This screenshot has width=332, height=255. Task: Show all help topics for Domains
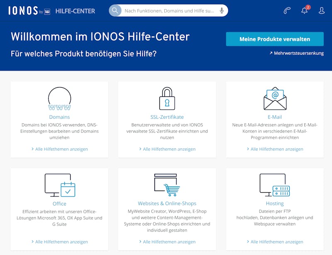[x=59, y=149]
